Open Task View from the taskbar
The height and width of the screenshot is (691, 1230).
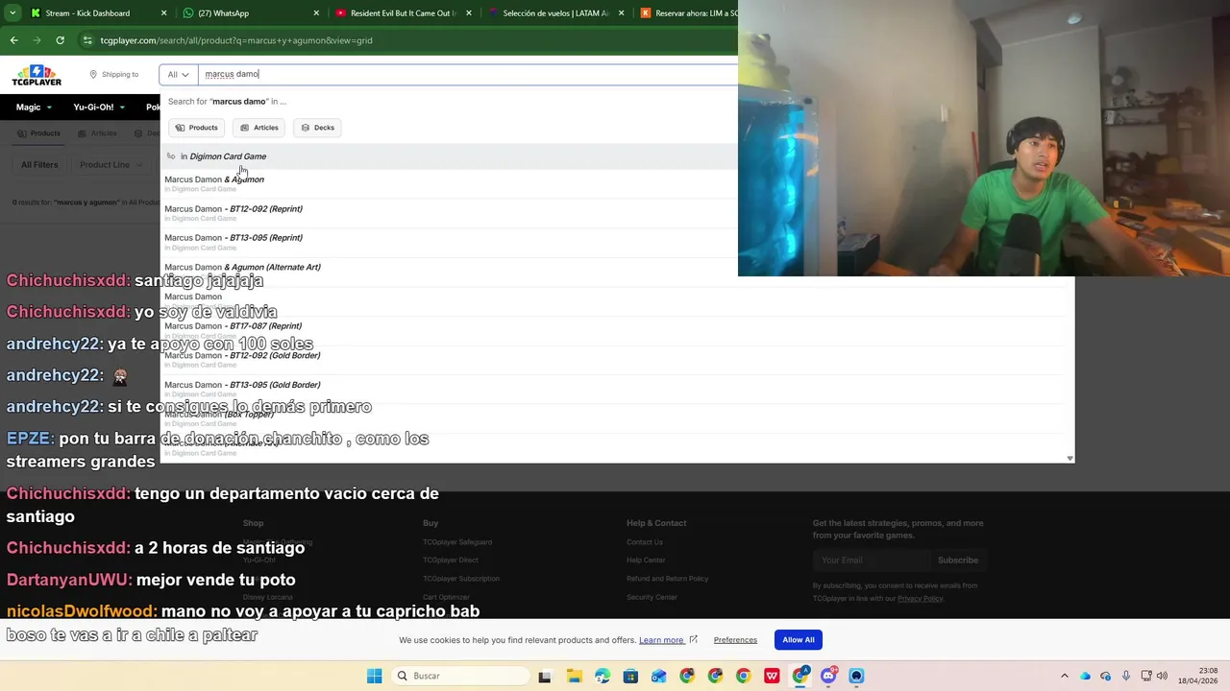(x=545, y=676)
